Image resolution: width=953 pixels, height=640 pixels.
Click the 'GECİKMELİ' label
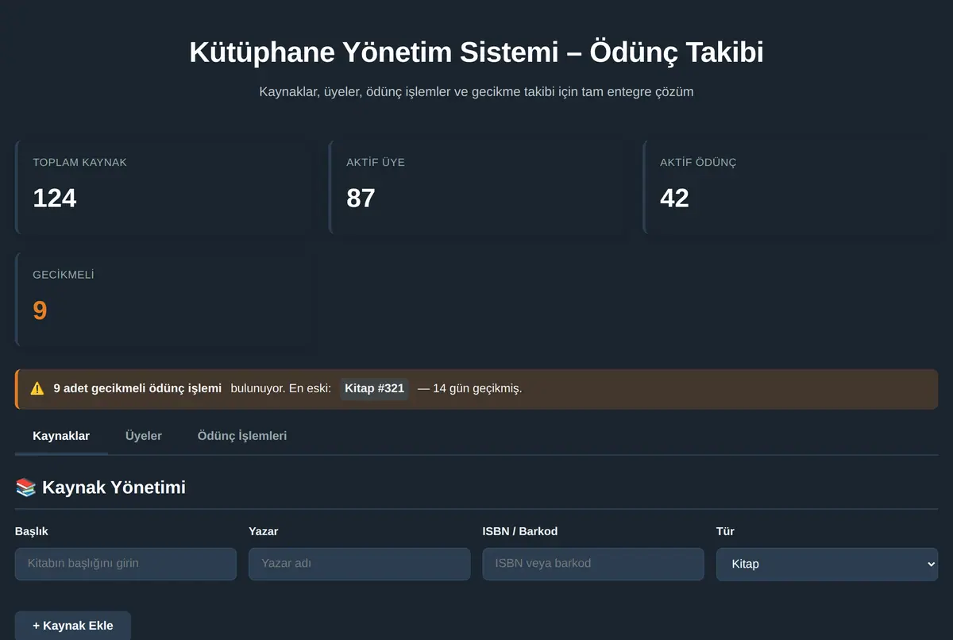click(x=64, y=275)
